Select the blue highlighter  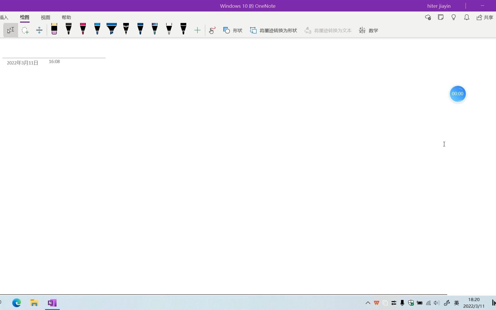point(112,29)
